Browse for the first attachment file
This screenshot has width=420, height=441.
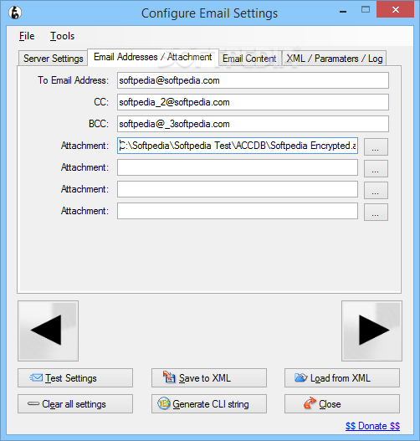coord(376,146)
